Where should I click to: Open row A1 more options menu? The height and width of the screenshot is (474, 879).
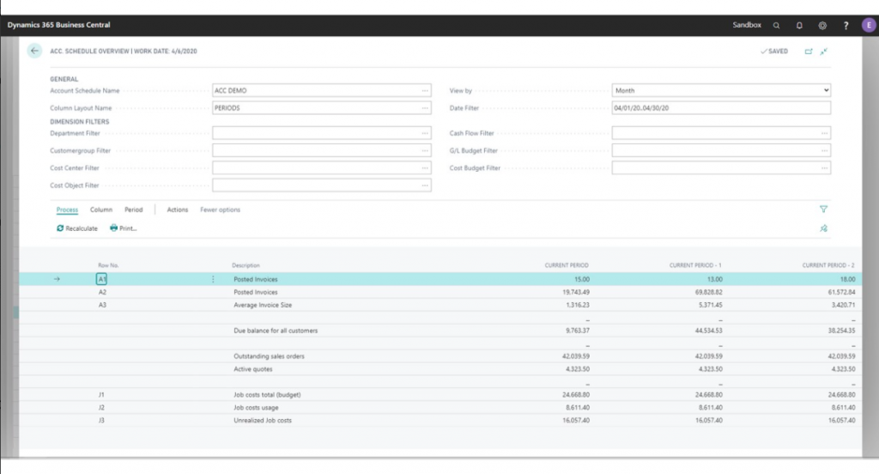213,279
